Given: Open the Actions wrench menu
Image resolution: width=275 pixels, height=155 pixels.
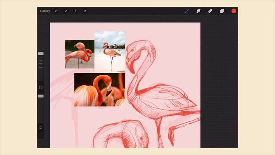Looking at the screenshot, I should pos(56,11).
